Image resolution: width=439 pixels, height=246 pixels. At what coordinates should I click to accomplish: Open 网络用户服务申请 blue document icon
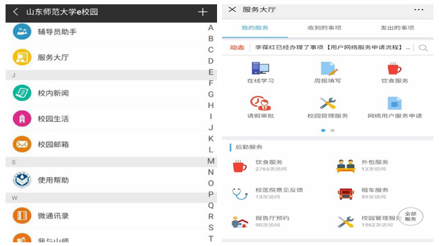395,103
